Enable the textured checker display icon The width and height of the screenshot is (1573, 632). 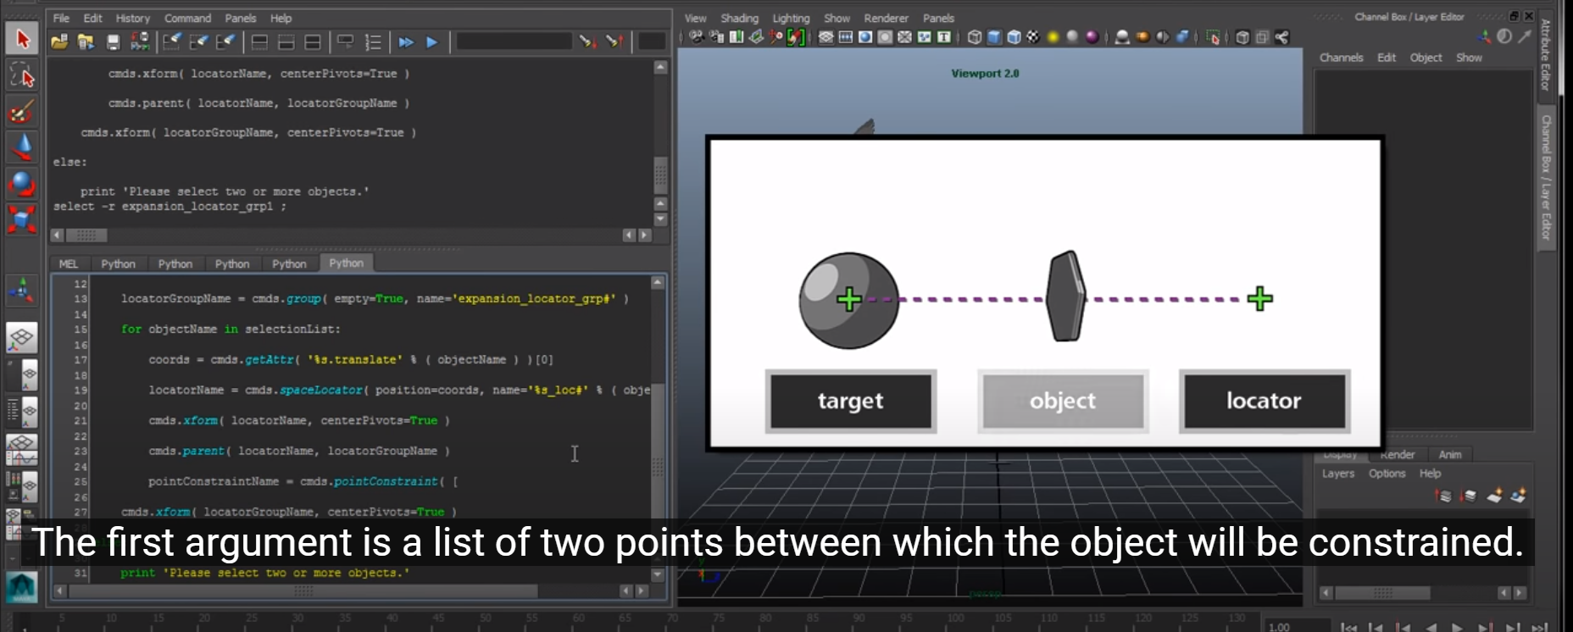(x=1033, y=36)
